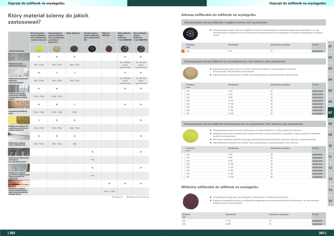Open catalog number 626640000*
The width and height of the screenshot is (334, 236).
318,51
